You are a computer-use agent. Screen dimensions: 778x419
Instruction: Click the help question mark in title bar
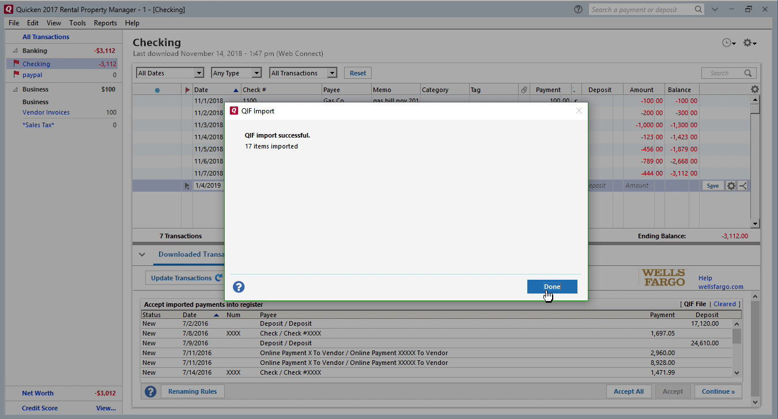pos(579,9)
